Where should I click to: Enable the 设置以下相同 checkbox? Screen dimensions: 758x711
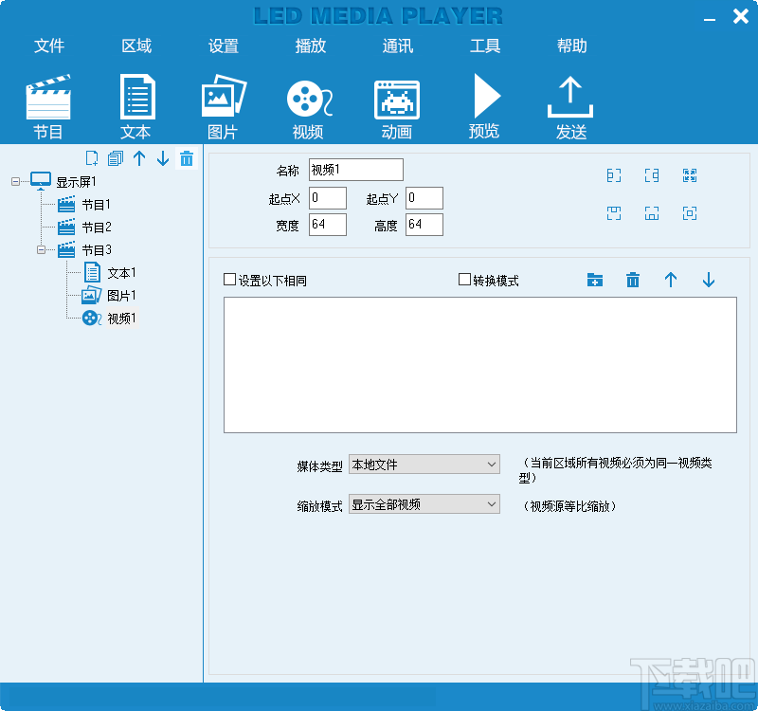coord(230,279)
